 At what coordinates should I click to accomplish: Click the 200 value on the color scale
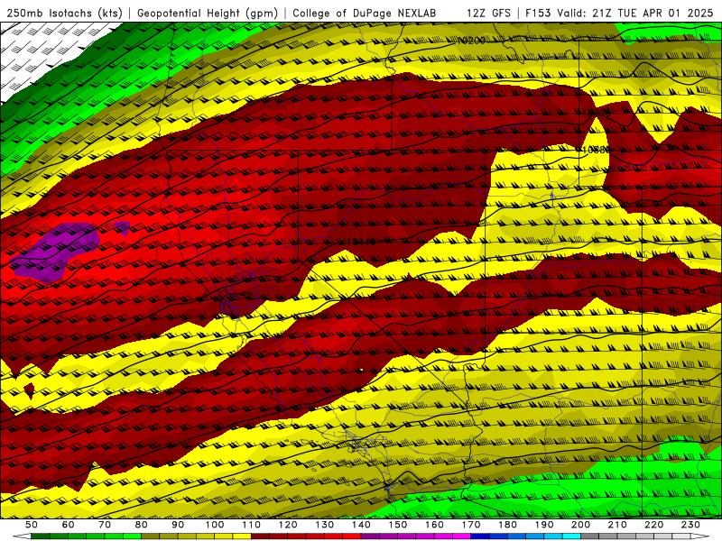click(581, 525)
